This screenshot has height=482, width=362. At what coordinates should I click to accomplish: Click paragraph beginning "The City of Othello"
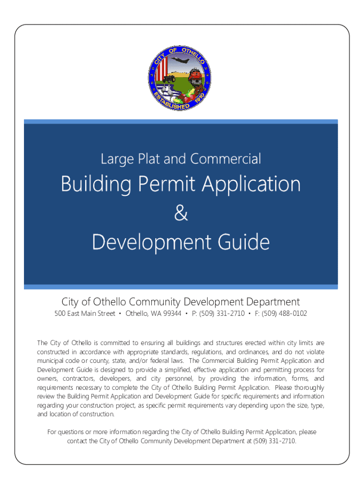click(181, 378)
